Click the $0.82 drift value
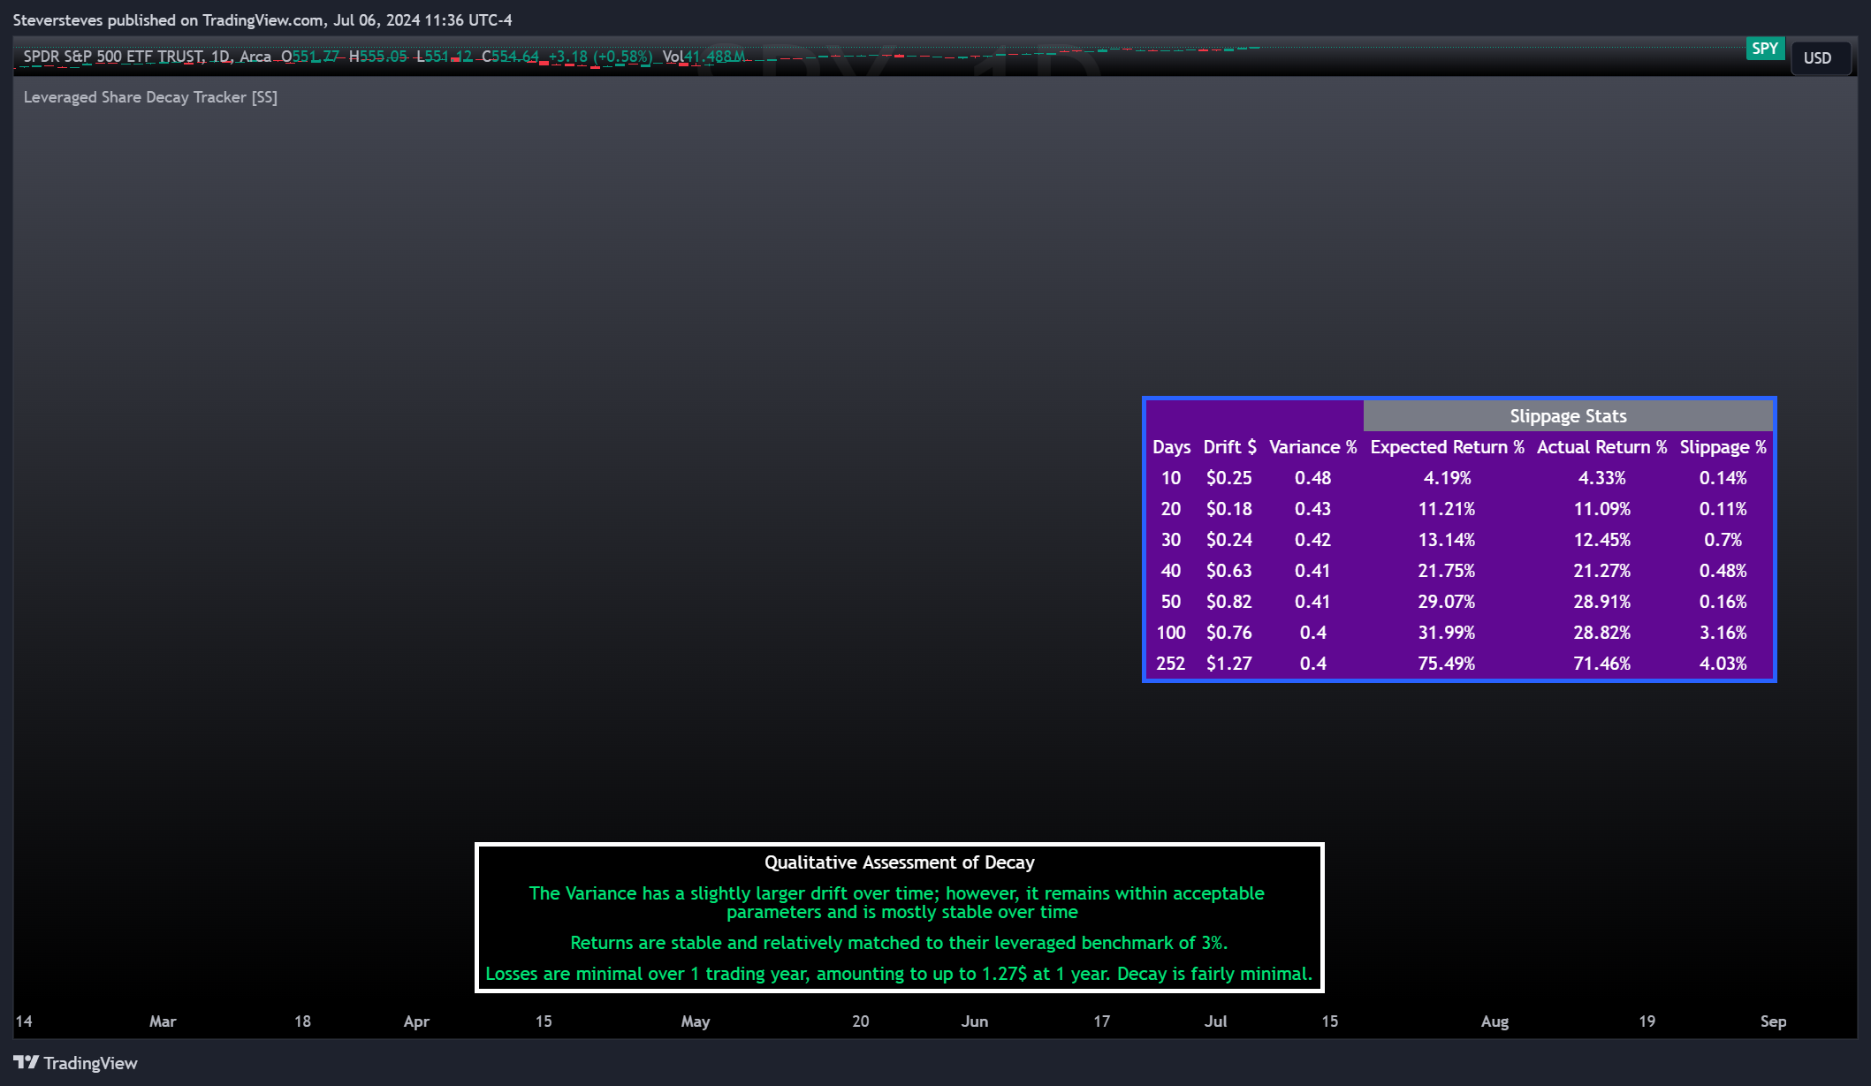 pyautogui.click(x=1229, y=602)
